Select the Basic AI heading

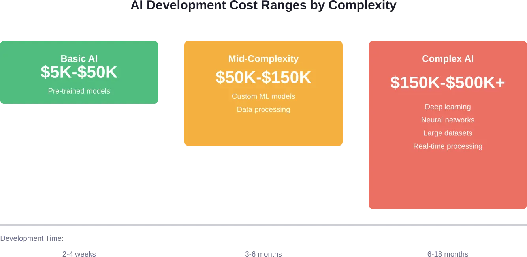[x=79, y=59]
